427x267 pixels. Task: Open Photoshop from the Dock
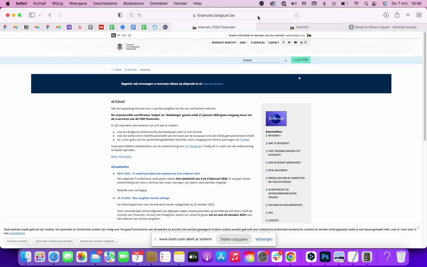click(325, 257)
